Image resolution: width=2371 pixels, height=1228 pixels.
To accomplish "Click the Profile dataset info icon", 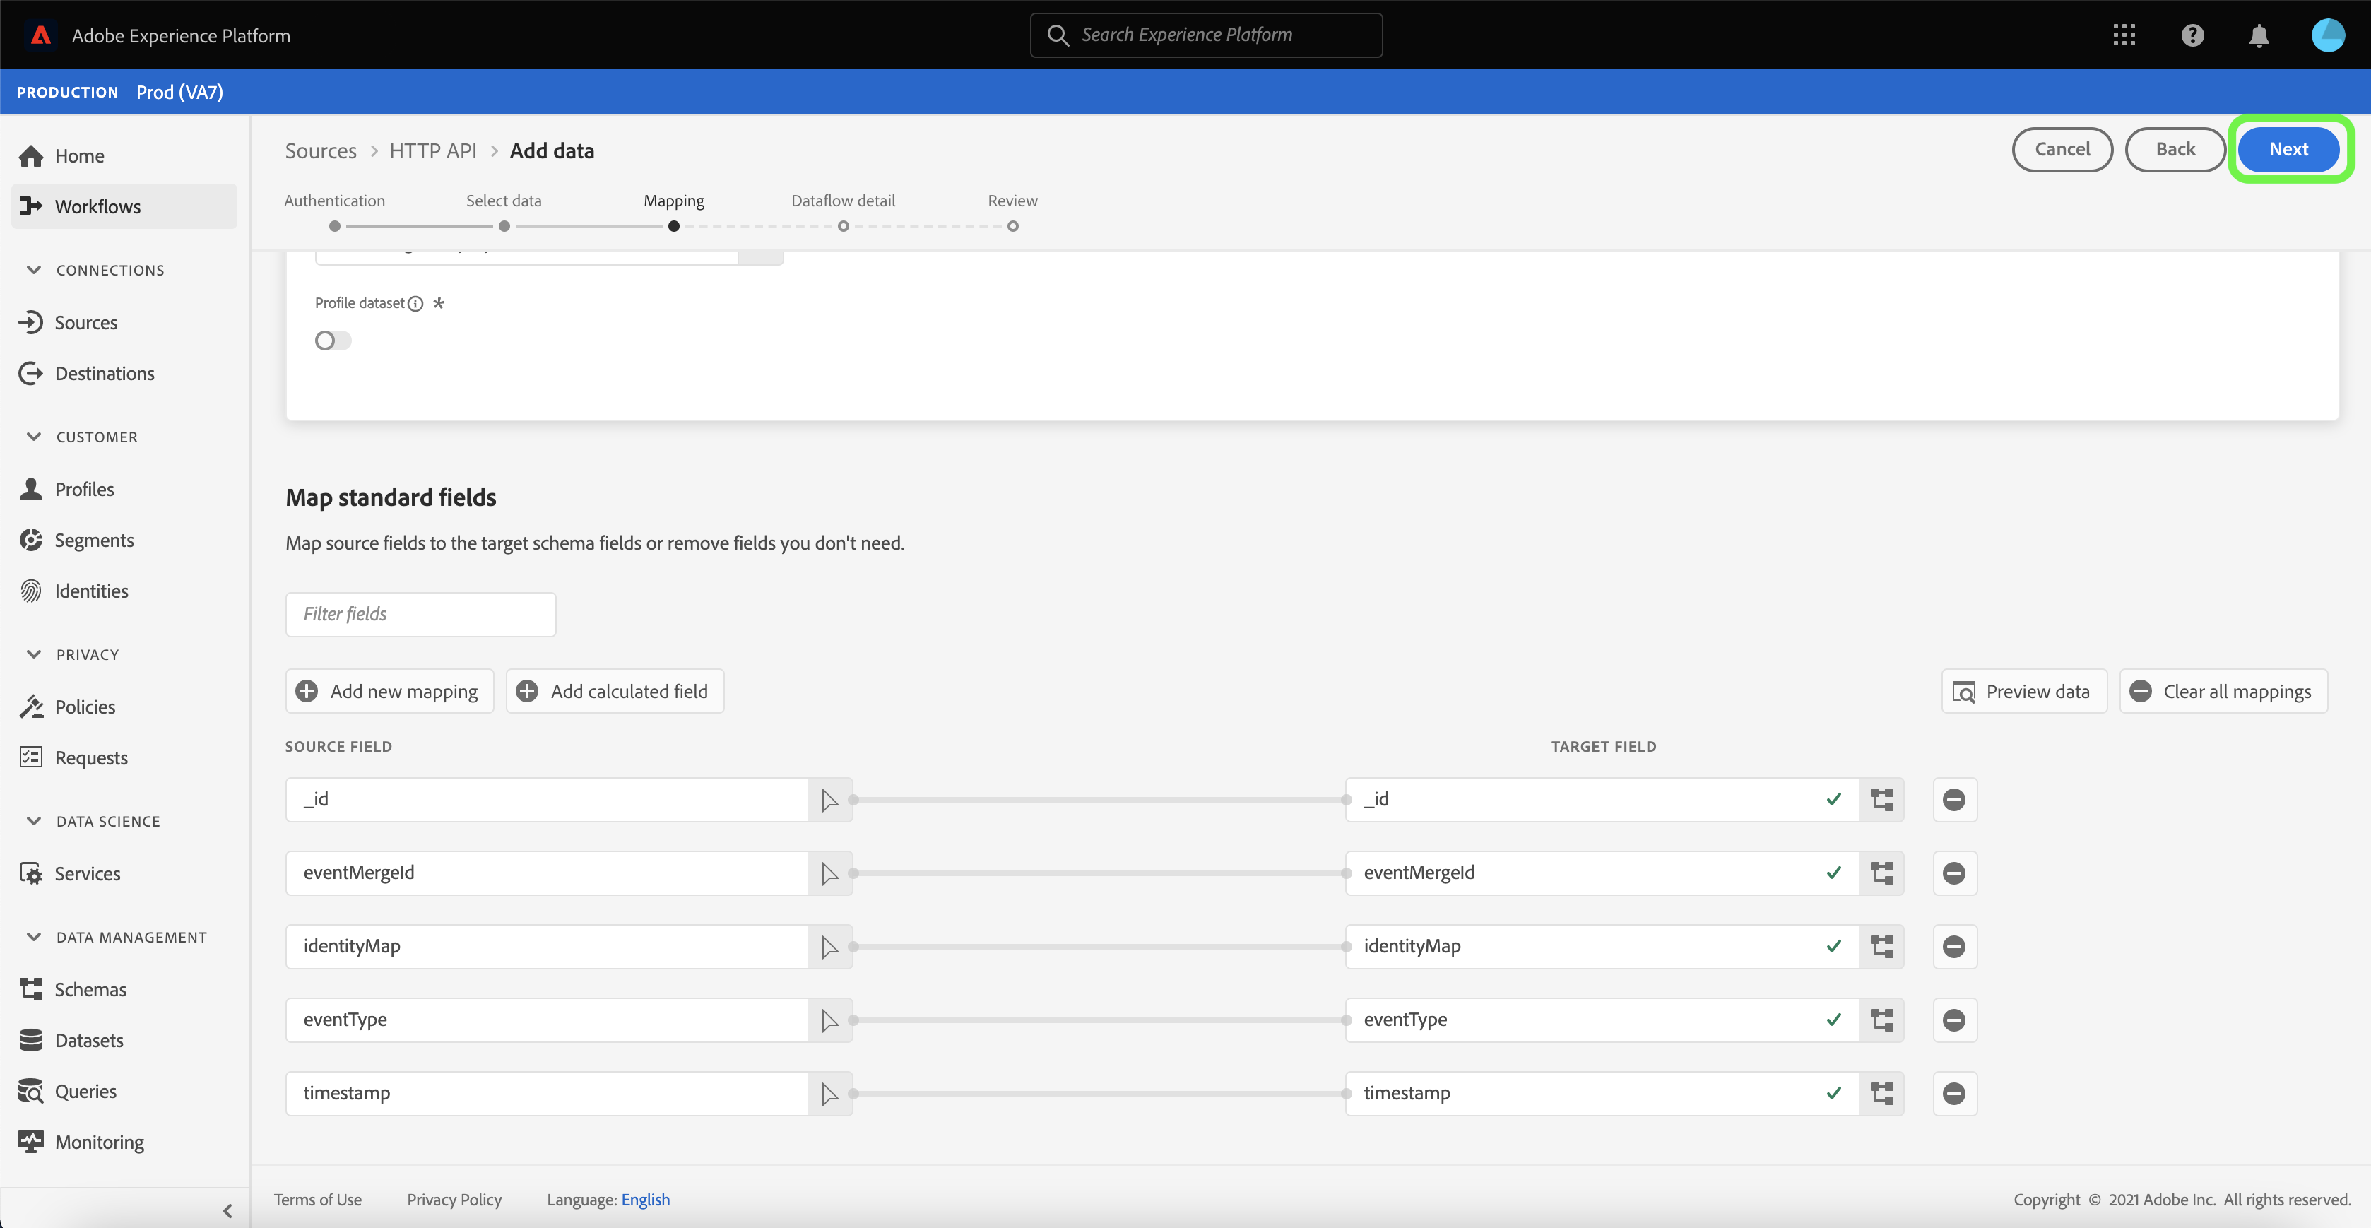I will 415,304.
